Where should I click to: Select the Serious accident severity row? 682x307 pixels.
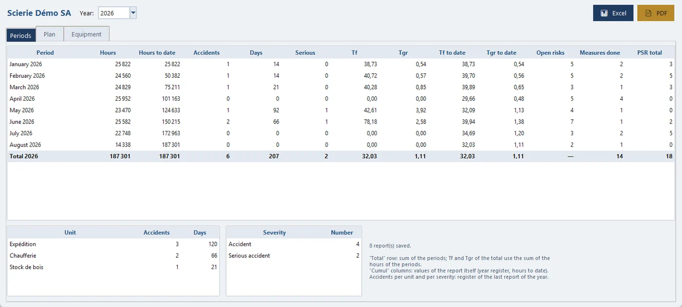(x=294, y=256)
